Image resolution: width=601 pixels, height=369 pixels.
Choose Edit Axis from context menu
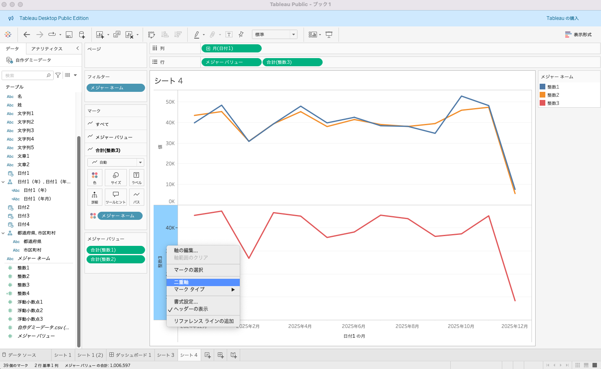186,250
